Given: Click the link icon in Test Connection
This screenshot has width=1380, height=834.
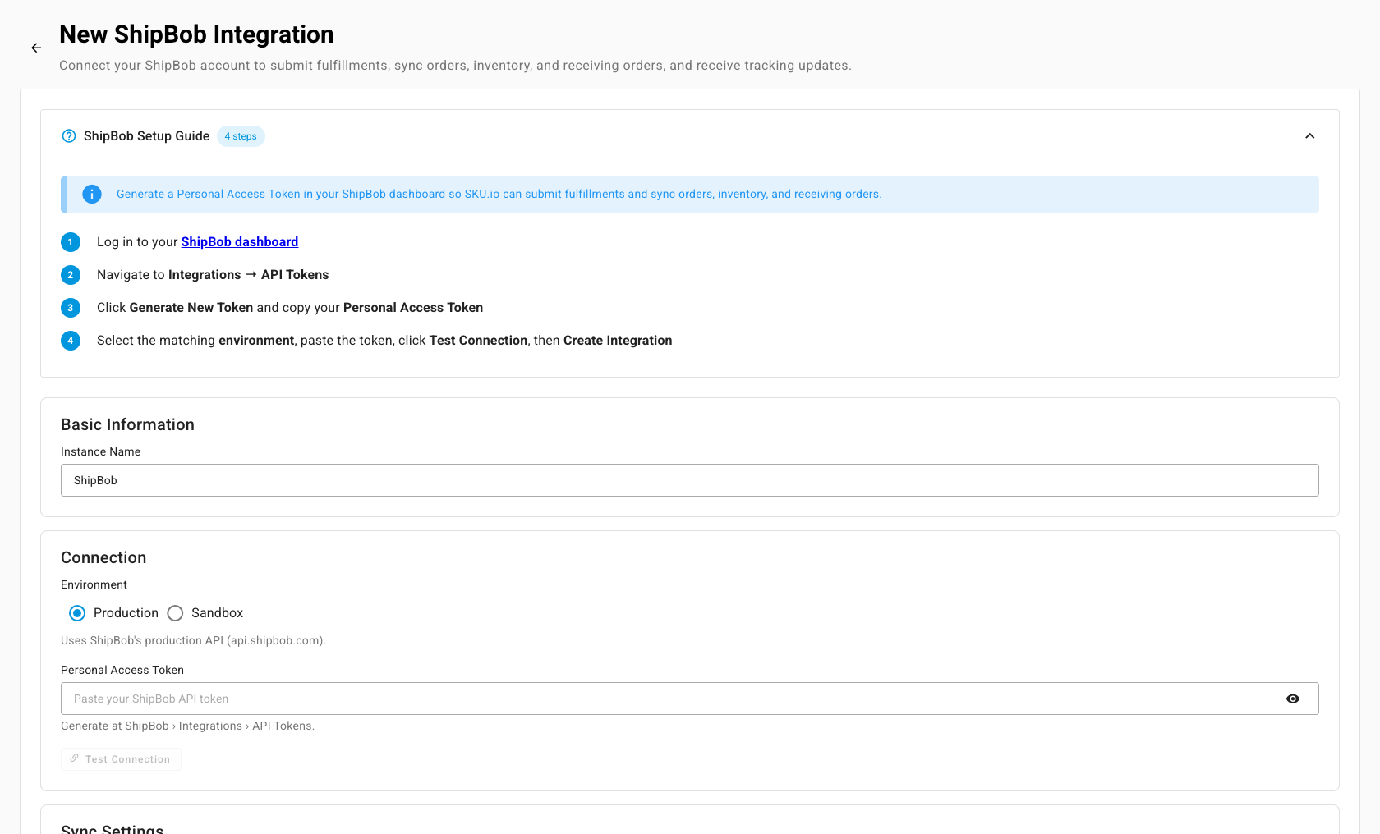Looking at the screenshot, I should pyautogui.click(x=74, y=758).
